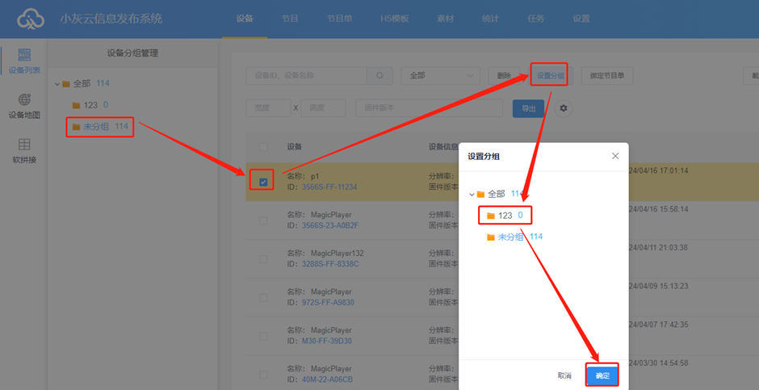Check the MagicPlayer 3566S-23-A0B2F row checkbox
This screenshot has width=759, height=390.
[263, 220]
